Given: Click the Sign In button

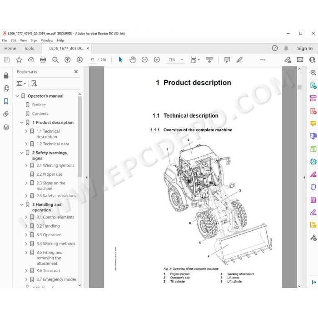Looking at the screenshot, I should [x=305, y=48].
